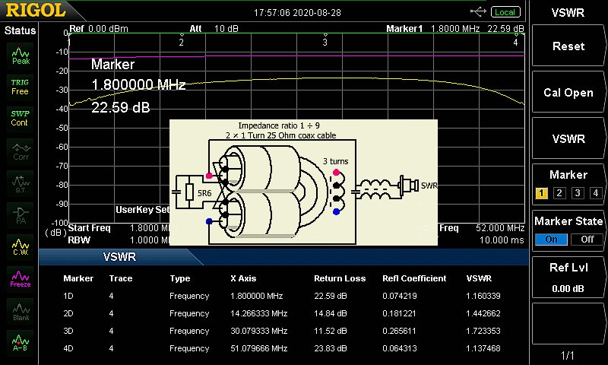Select marker number 2
The image size is (608, 365).
point(559,193)
